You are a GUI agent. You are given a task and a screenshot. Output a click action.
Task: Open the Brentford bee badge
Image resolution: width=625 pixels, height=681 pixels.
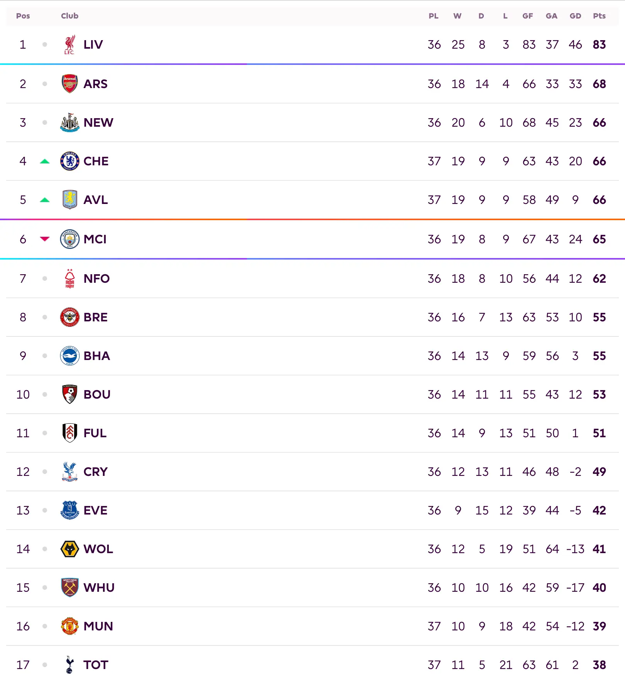[70, 317]
